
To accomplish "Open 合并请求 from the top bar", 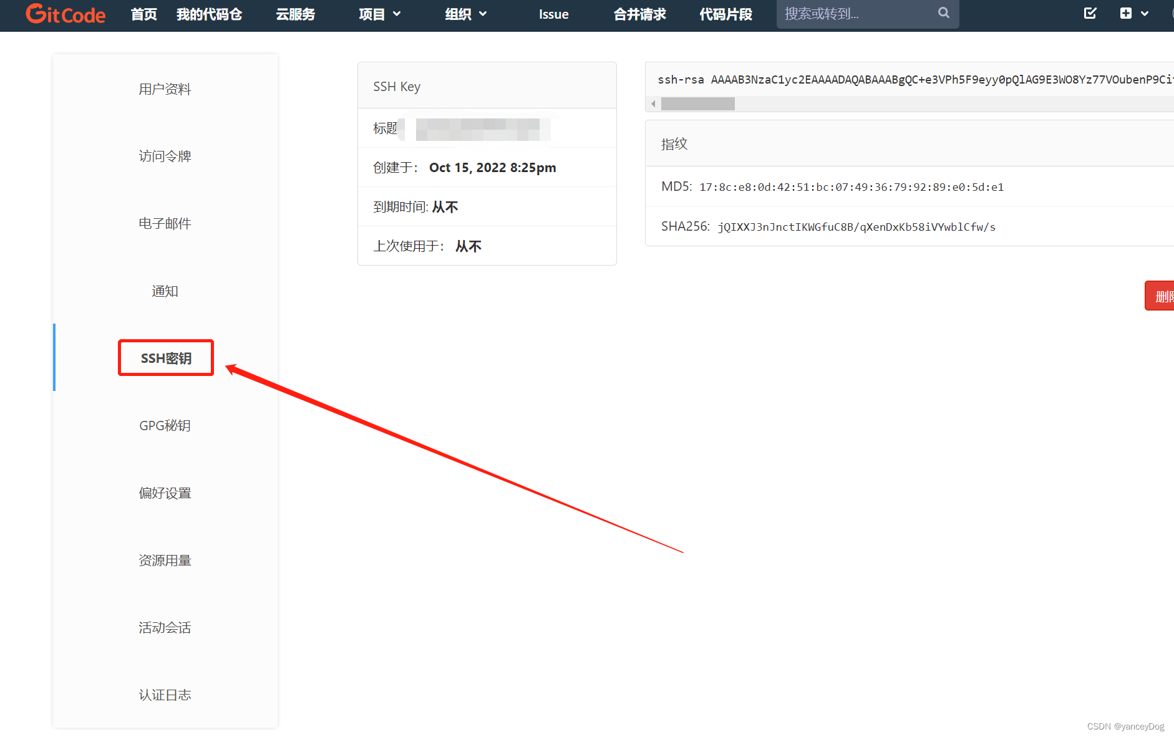I will pyautogui.click(x=639, y=14).
